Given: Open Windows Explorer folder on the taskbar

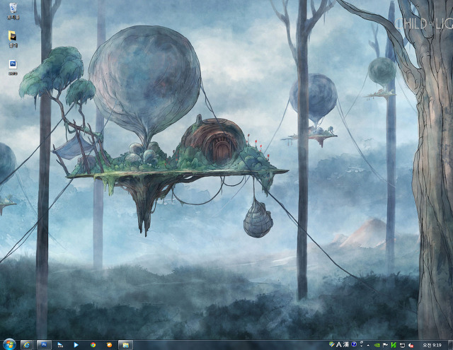Looking at the screenshot, I should tap(126, 345).
